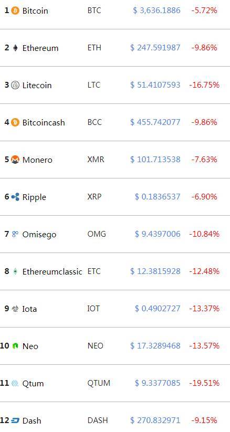Select the Bitcoin price $ 3,636.1886
This screenshot has width=230, height=432.
click(156, 10)
